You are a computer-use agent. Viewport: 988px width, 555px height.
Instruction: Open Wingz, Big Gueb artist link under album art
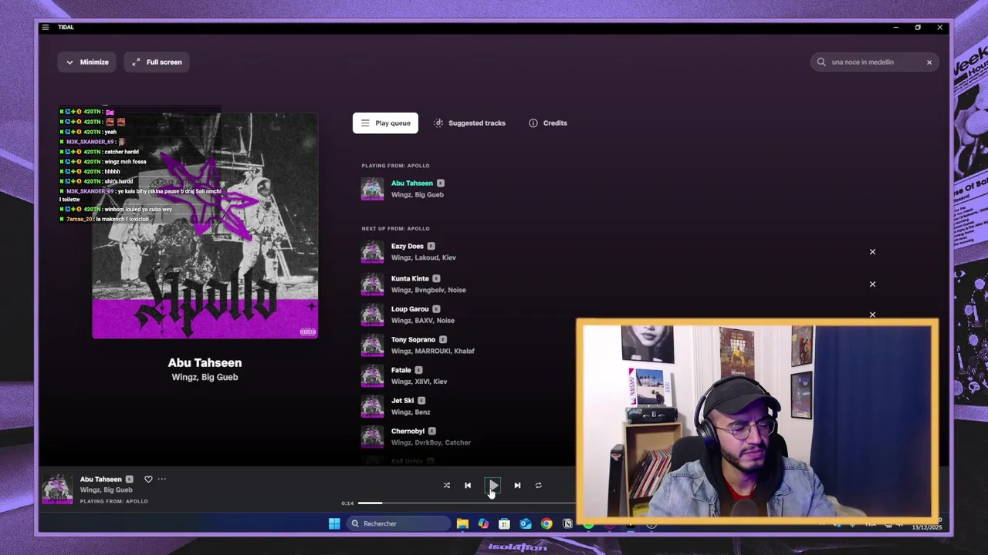(205, 378)
